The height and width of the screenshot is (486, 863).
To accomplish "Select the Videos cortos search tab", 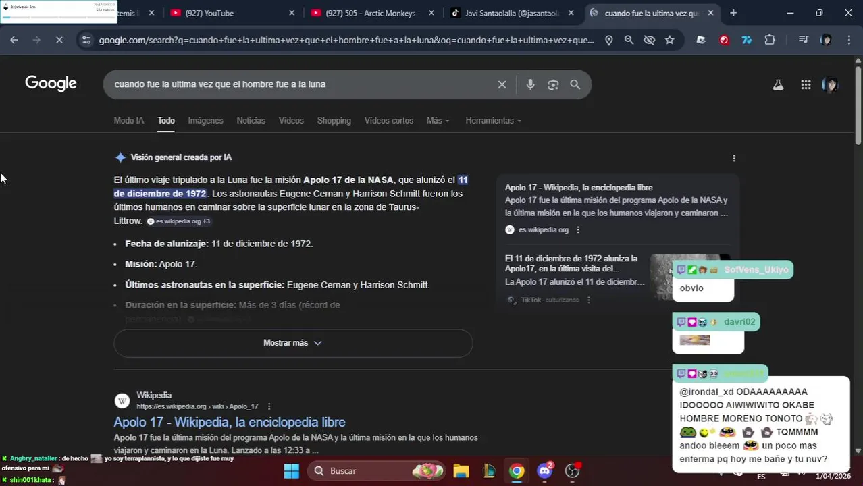I will point(388,120).
